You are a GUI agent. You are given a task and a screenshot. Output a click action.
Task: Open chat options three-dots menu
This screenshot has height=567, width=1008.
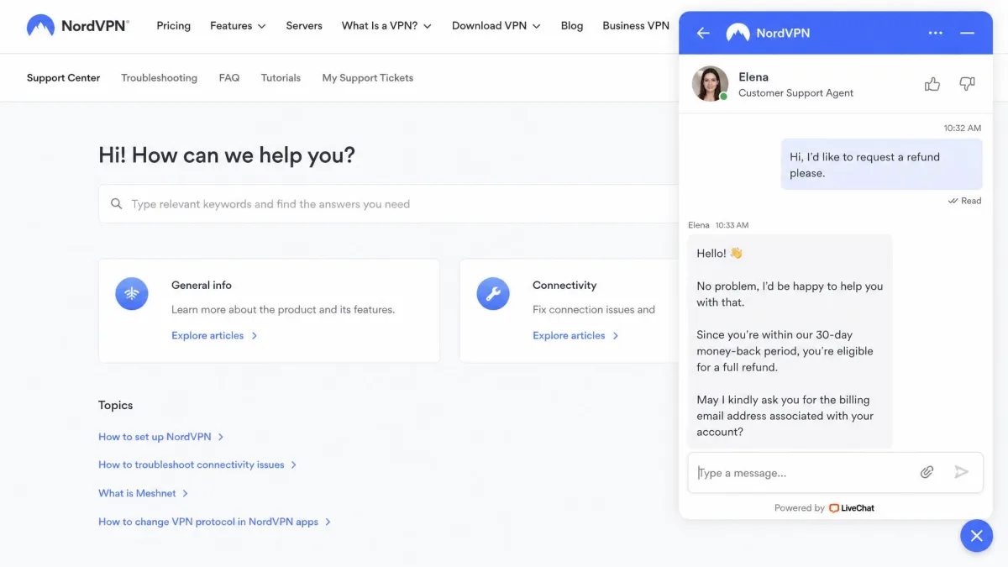(x=936, y=33)
